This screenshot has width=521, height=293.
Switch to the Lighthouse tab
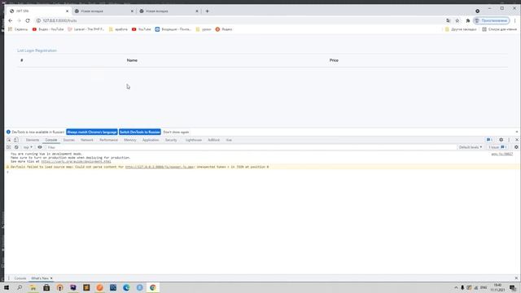[x=194, y=140]
